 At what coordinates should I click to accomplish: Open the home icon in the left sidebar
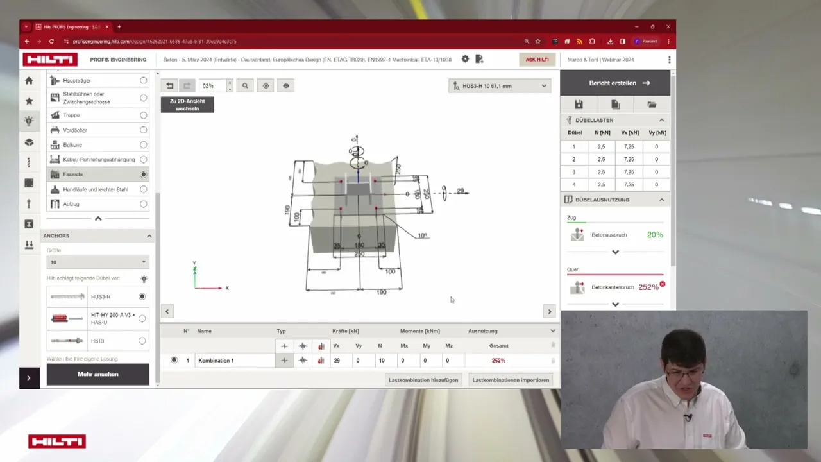(29, 81)
